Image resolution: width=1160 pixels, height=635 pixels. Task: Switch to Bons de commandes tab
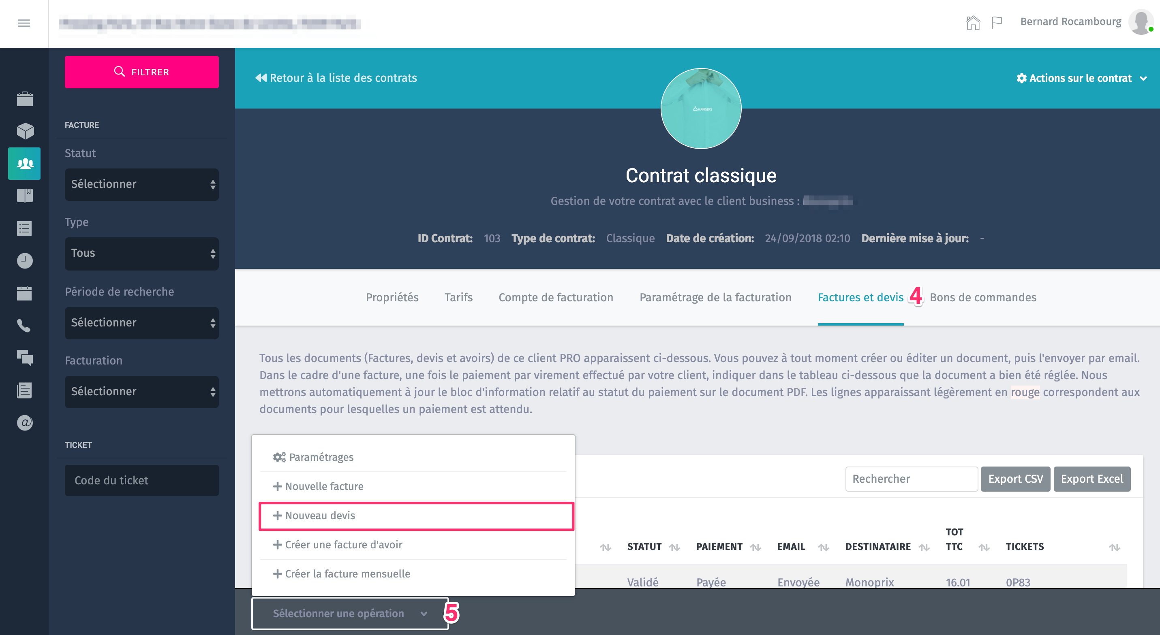[x=982, y=298]
